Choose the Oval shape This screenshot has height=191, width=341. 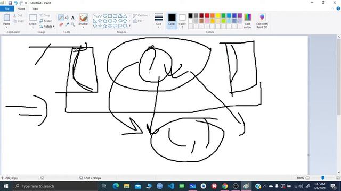click(105, 16)
